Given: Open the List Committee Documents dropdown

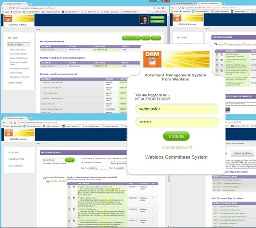Looking at the screenshot, I should click(121, 163).
